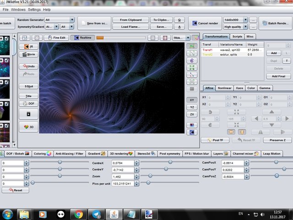Open the High quality profile dropdown

[245, 27]
